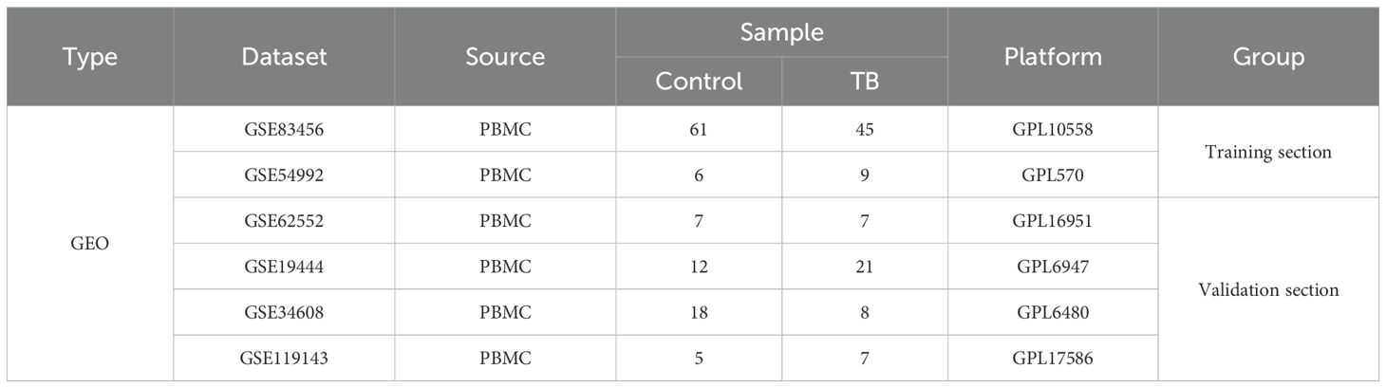Select dataset GSE119143
This screenshot has height=388, width=1386.
point(284,359)
